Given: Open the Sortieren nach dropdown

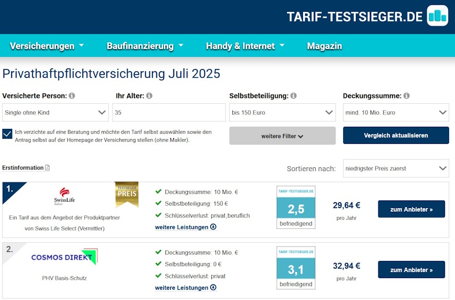Looking at the screenshot, I should [396, 168].
